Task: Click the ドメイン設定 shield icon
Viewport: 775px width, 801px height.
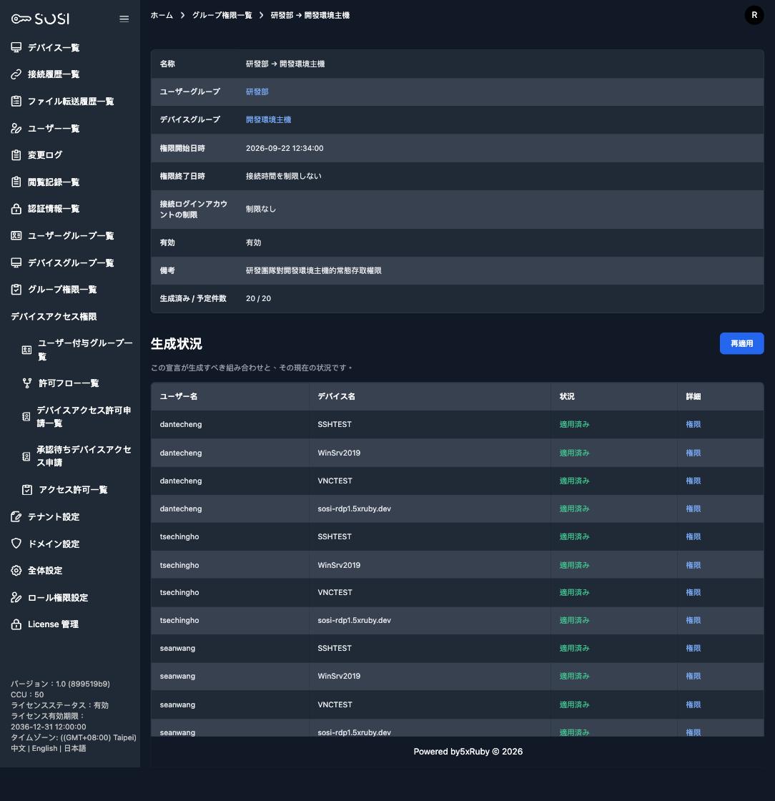Action: [16, 544]
